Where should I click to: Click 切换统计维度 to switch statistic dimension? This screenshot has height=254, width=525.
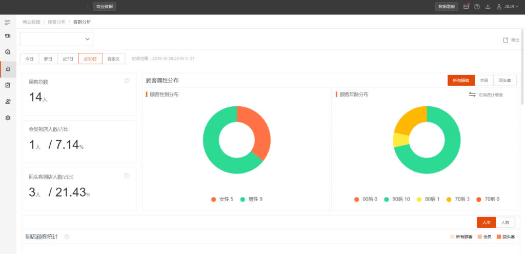coord(486,95)
